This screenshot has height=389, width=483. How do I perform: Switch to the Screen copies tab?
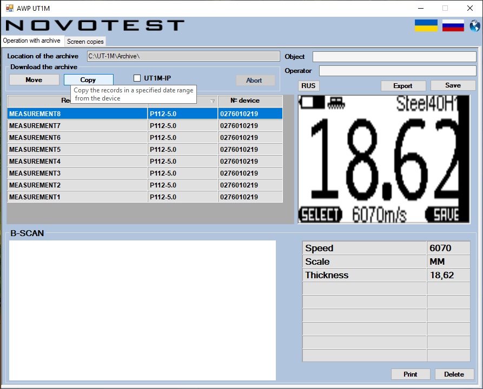(85, 41)
